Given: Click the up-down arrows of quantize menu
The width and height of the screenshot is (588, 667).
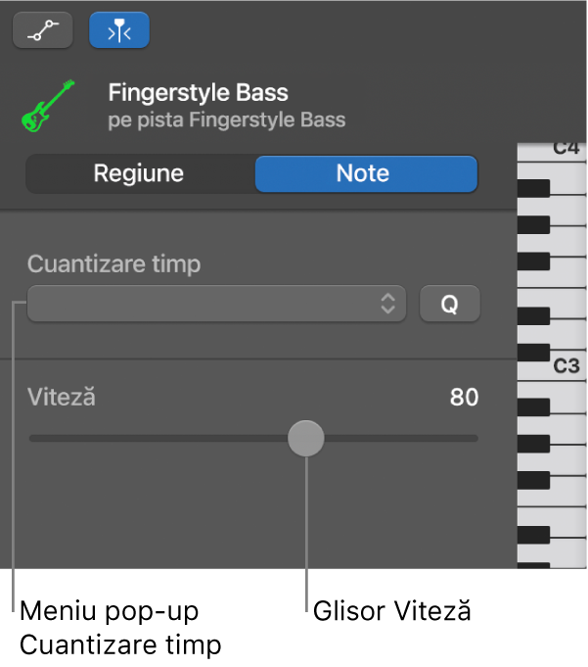Looking at the screenshot, I should point(387,304).
